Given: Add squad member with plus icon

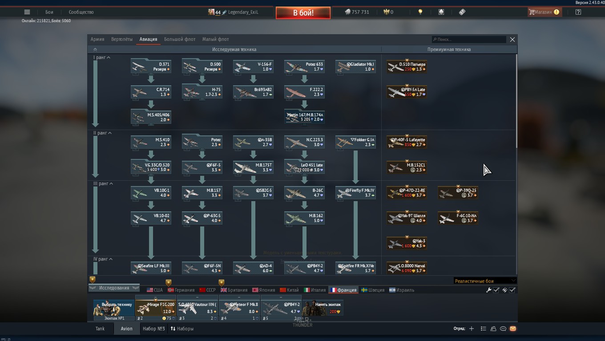Looking at the screenshot, I should click(x=472, y=329).
